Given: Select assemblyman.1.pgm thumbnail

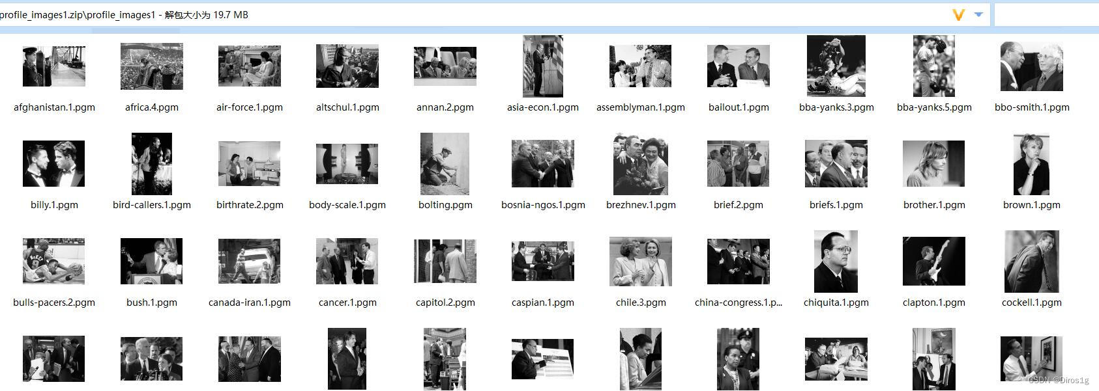Looking at the screenshot, I should pyautogui.click(x=641, y=66).
